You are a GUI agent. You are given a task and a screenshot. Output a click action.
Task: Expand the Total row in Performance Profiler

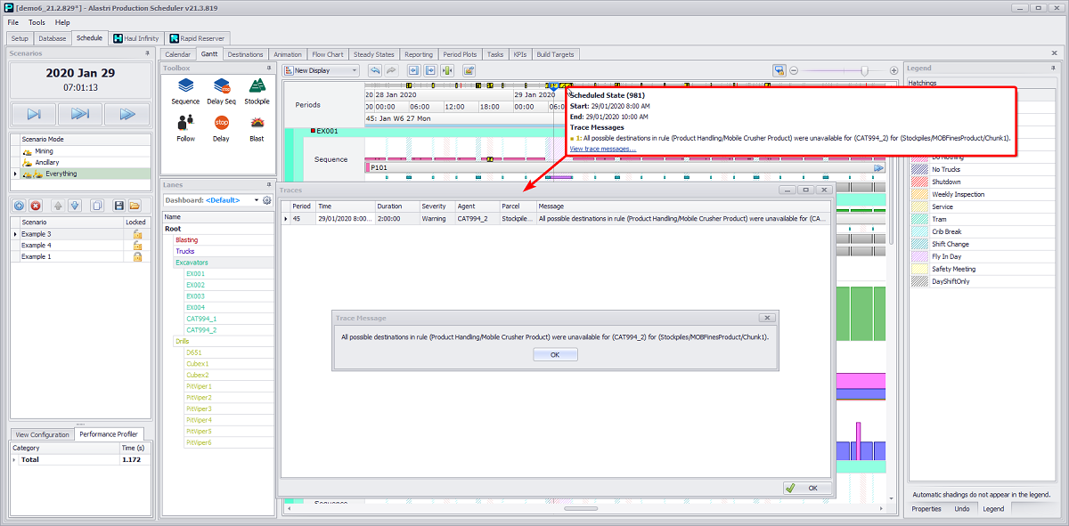click(x=13, y=460)
